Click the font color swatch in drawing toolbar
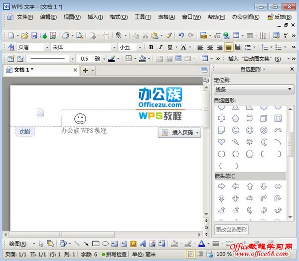Screen dimensions: 299x261 pyautogui.click(x=201, y=244)
